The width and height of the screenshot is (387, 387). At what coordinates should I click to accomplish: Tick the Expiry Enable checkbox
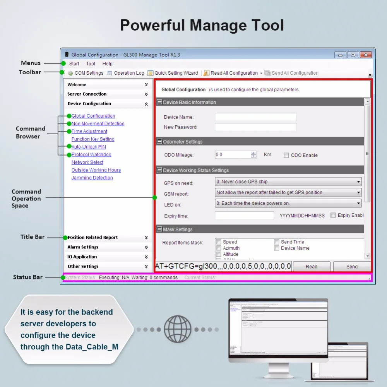tap(333, 215)
